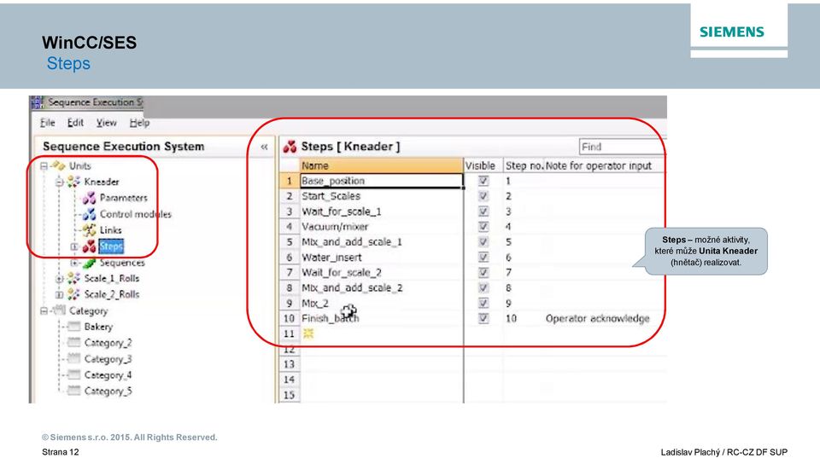Image resolution: width=820 pixels, height=458 pixels.
Task: Click the Base_position name cell
Action: pyautogui.click(x=381, y=181)
